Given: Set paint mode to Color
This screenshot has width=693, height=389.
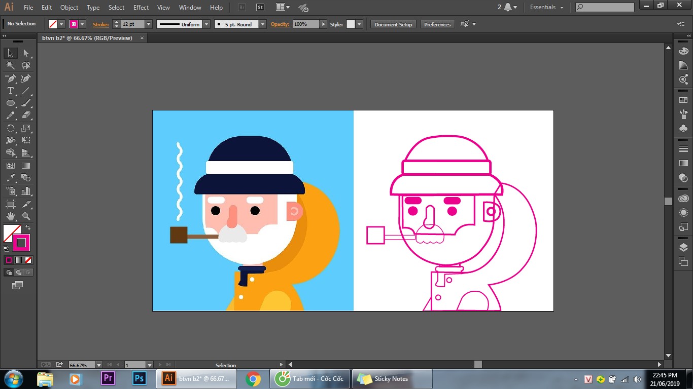Looking at the screenshot, I should pos(9,260).
